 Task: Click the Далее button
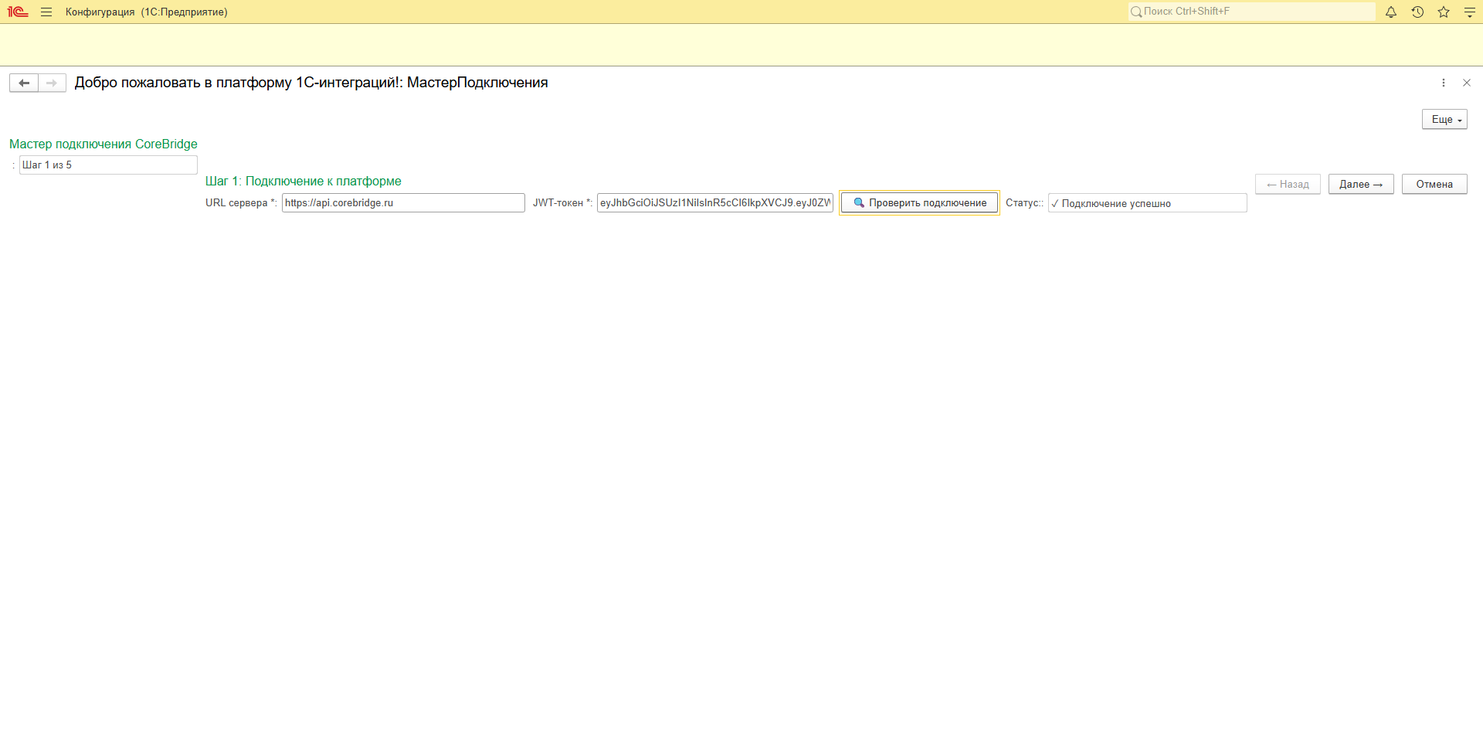click(1361, 184)
